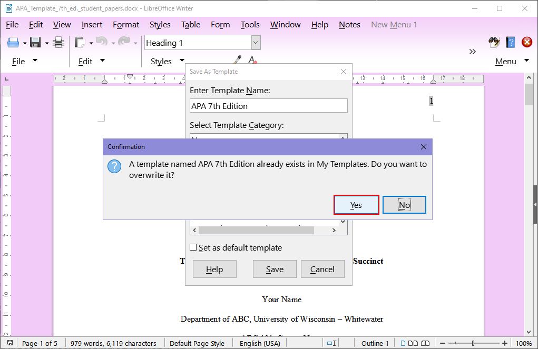
Task: Close the Save As Template dialog X
Action: coord(344,72)
